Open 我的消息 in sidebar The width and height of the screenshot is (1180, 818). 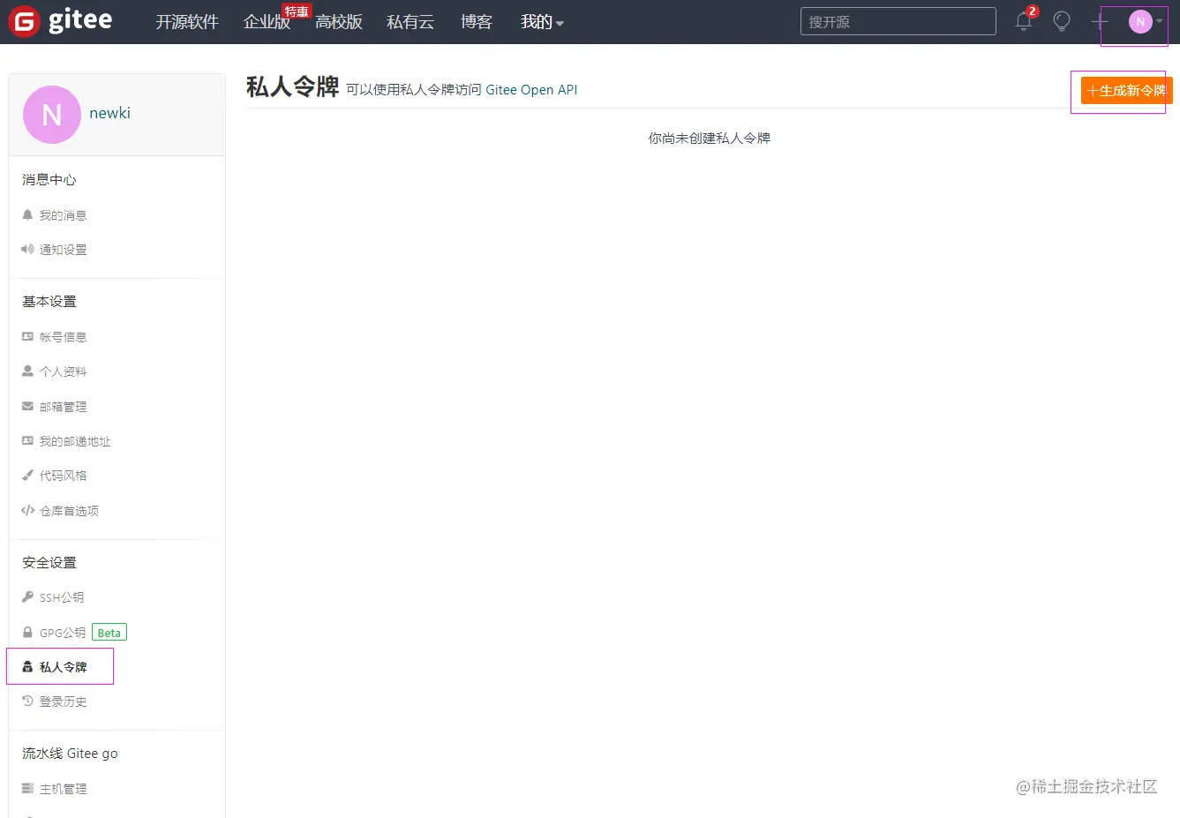coord(63,215)
